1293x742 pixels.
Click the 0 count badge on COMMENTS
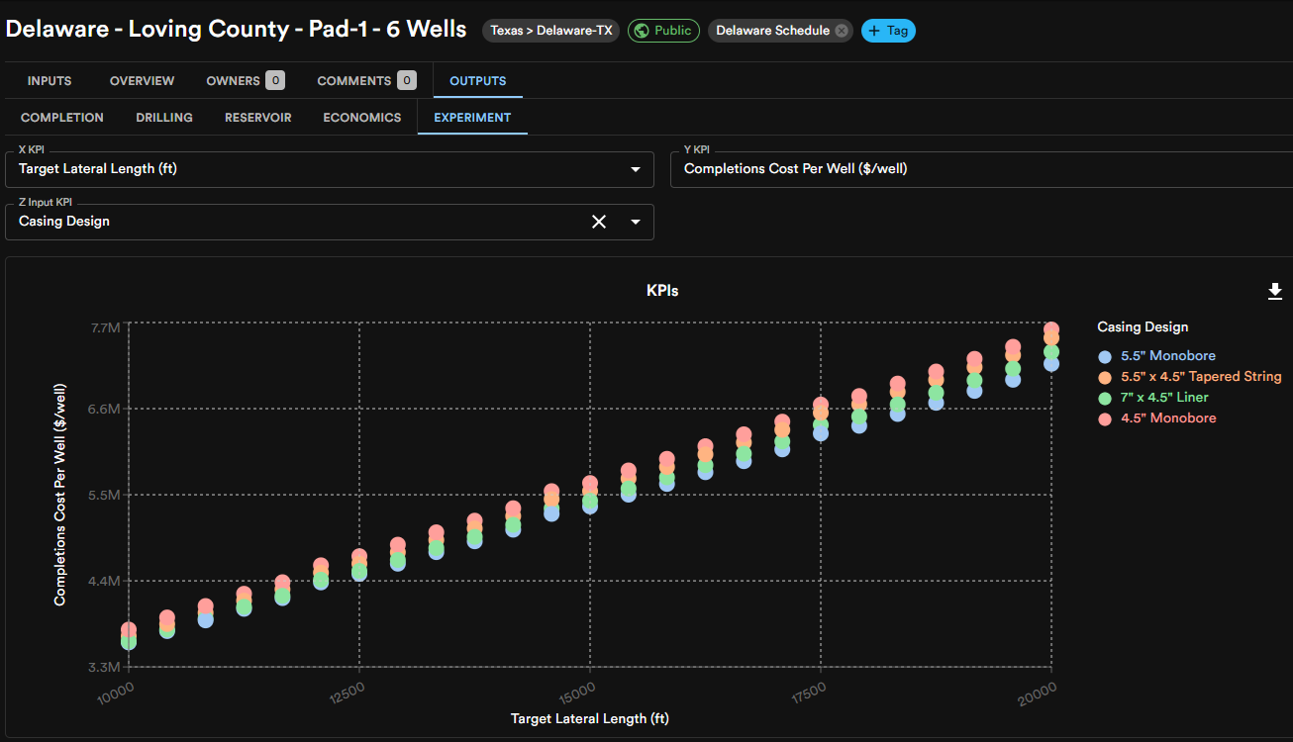click(x=406, y=80)
